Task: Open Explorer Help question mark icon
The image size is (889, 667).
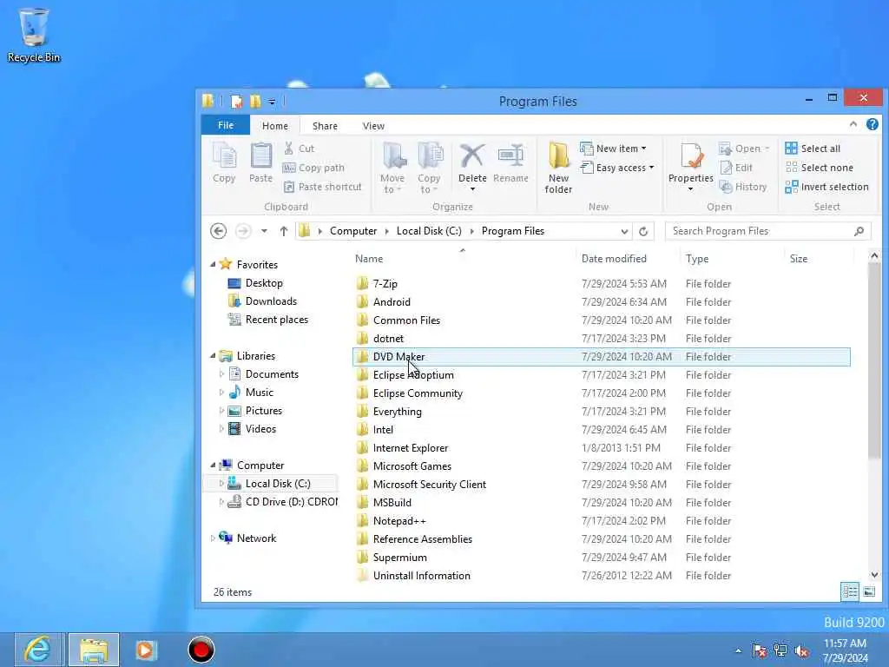Action: pyautogui.click(x=872, y=124)
